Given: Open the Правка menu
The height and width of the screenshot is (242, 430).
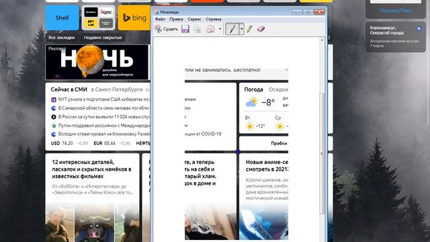Looking at the screenshot, I should pyautogui.click(x=176, y=19).
